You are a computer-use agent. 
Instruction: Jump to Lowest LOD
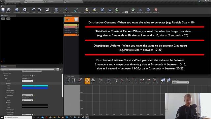102,10
